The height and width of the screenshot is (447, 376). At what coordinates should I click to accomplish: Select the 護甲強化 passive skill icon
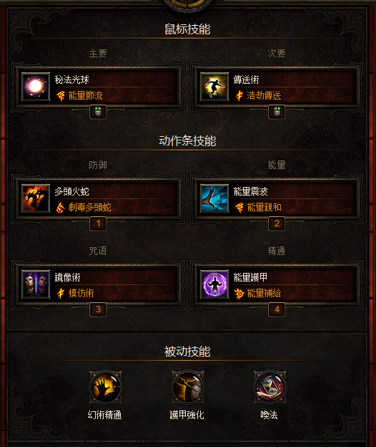pos(187,387)
